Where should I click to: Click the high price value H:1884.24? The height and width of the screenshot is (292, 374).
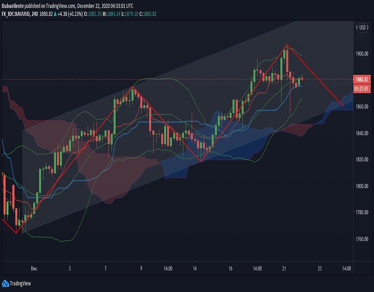click(x=111, y=14)
